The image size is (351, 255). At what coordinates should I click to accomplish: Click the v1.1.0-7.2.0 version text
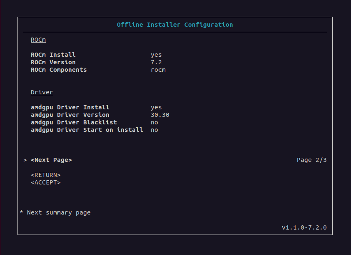[x=304, y=227]
